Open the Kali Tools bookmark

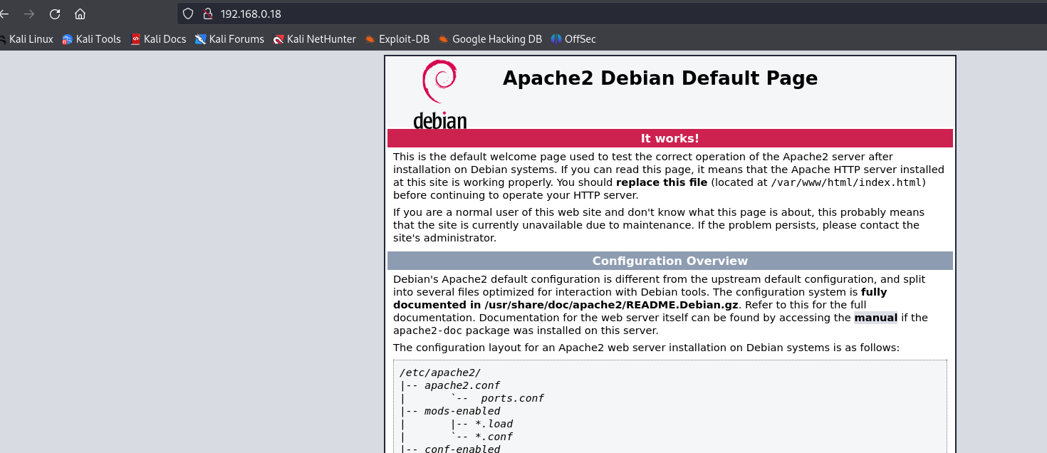click(91, 39)
